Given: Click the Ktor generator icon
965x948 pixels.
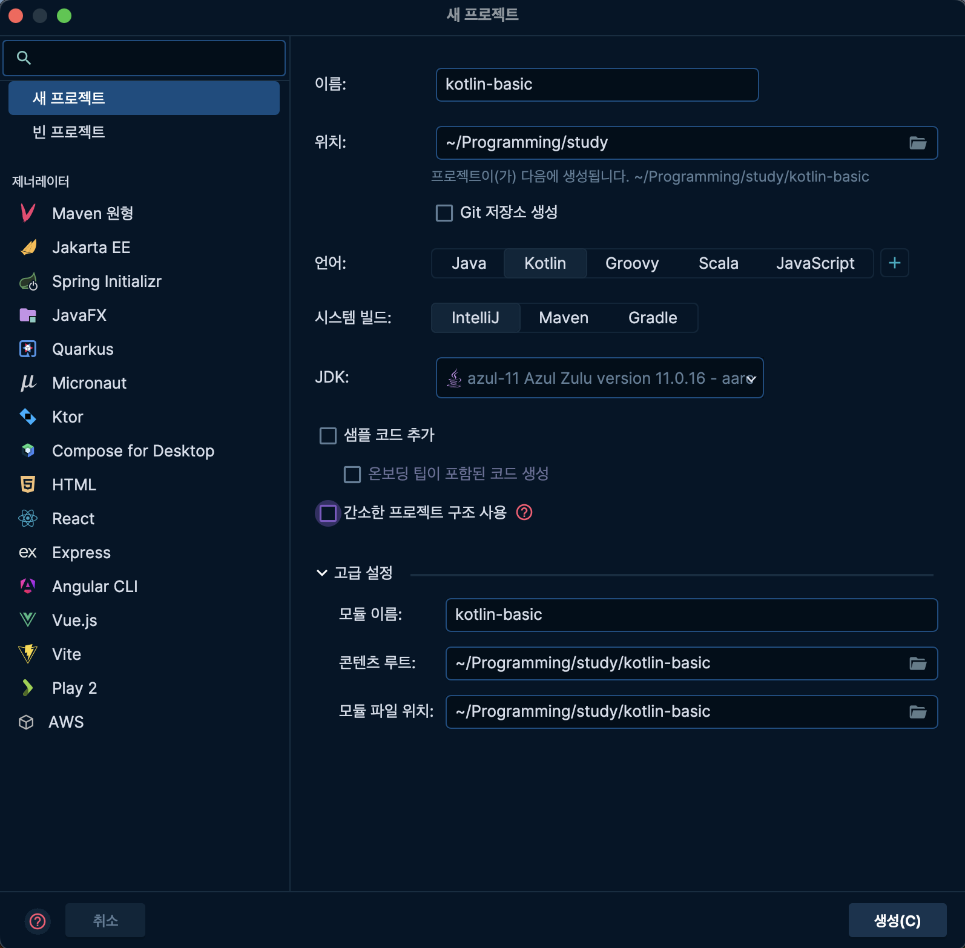Looking at the screenshot, I should 28,417.
